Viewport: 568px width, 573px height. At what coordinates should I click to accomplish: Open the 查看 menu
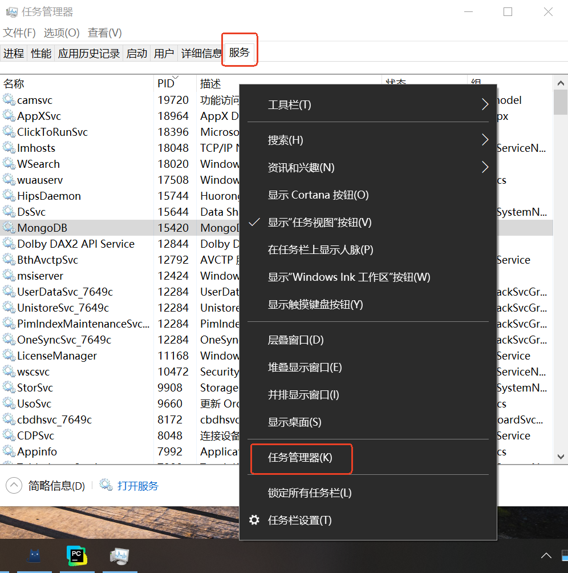104,33
